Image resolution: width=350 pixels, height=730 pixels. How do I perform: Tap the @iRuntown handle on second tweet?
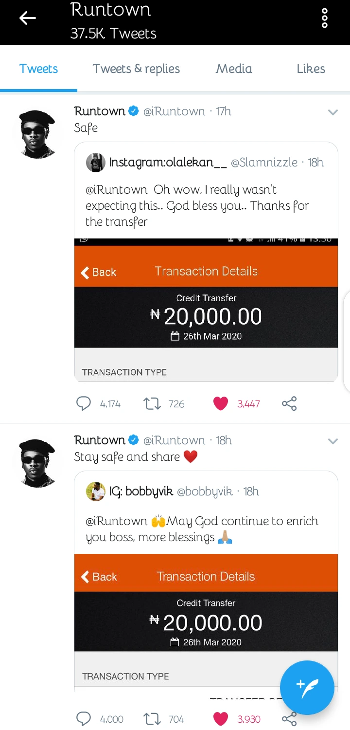pos(174,440)
